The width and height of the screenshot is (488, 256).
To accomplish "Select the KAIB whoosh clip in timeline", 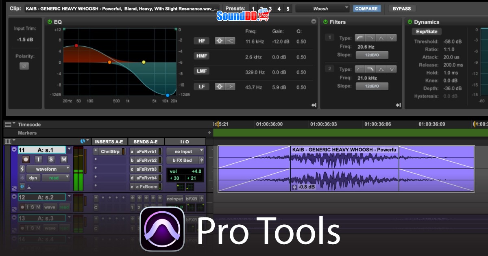I will [x=346, y=169].
